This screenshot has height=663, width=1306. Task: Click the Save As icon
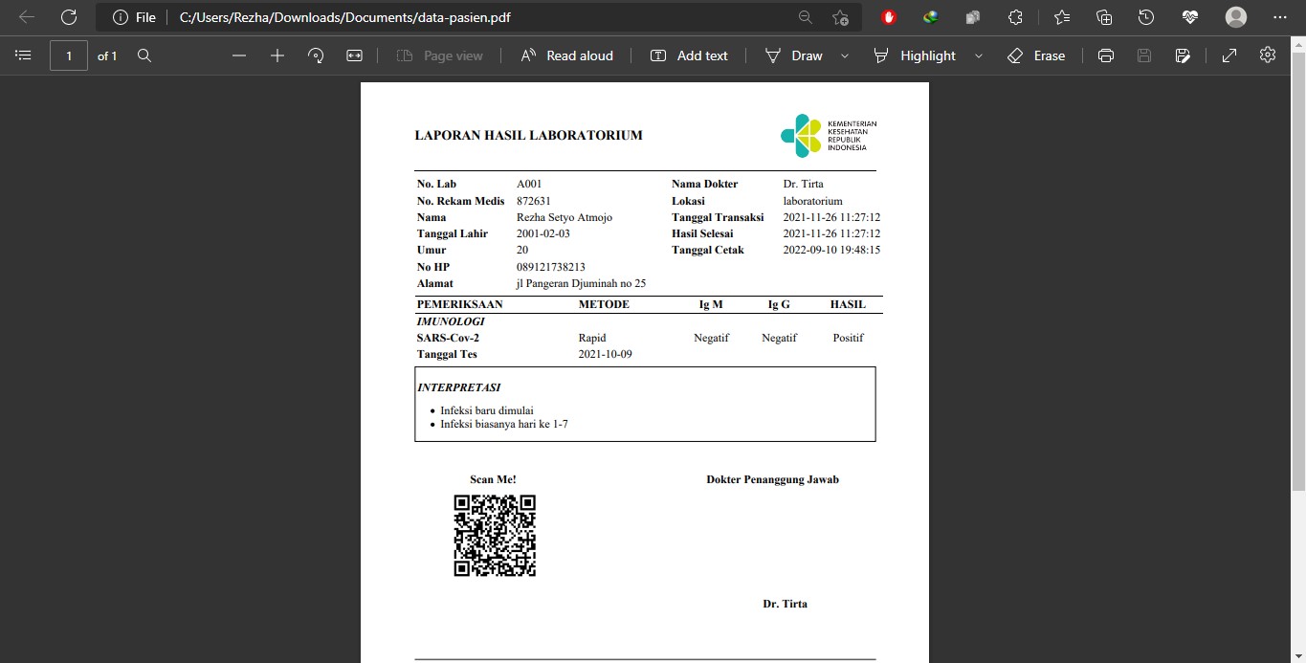tap(1183, 55)
